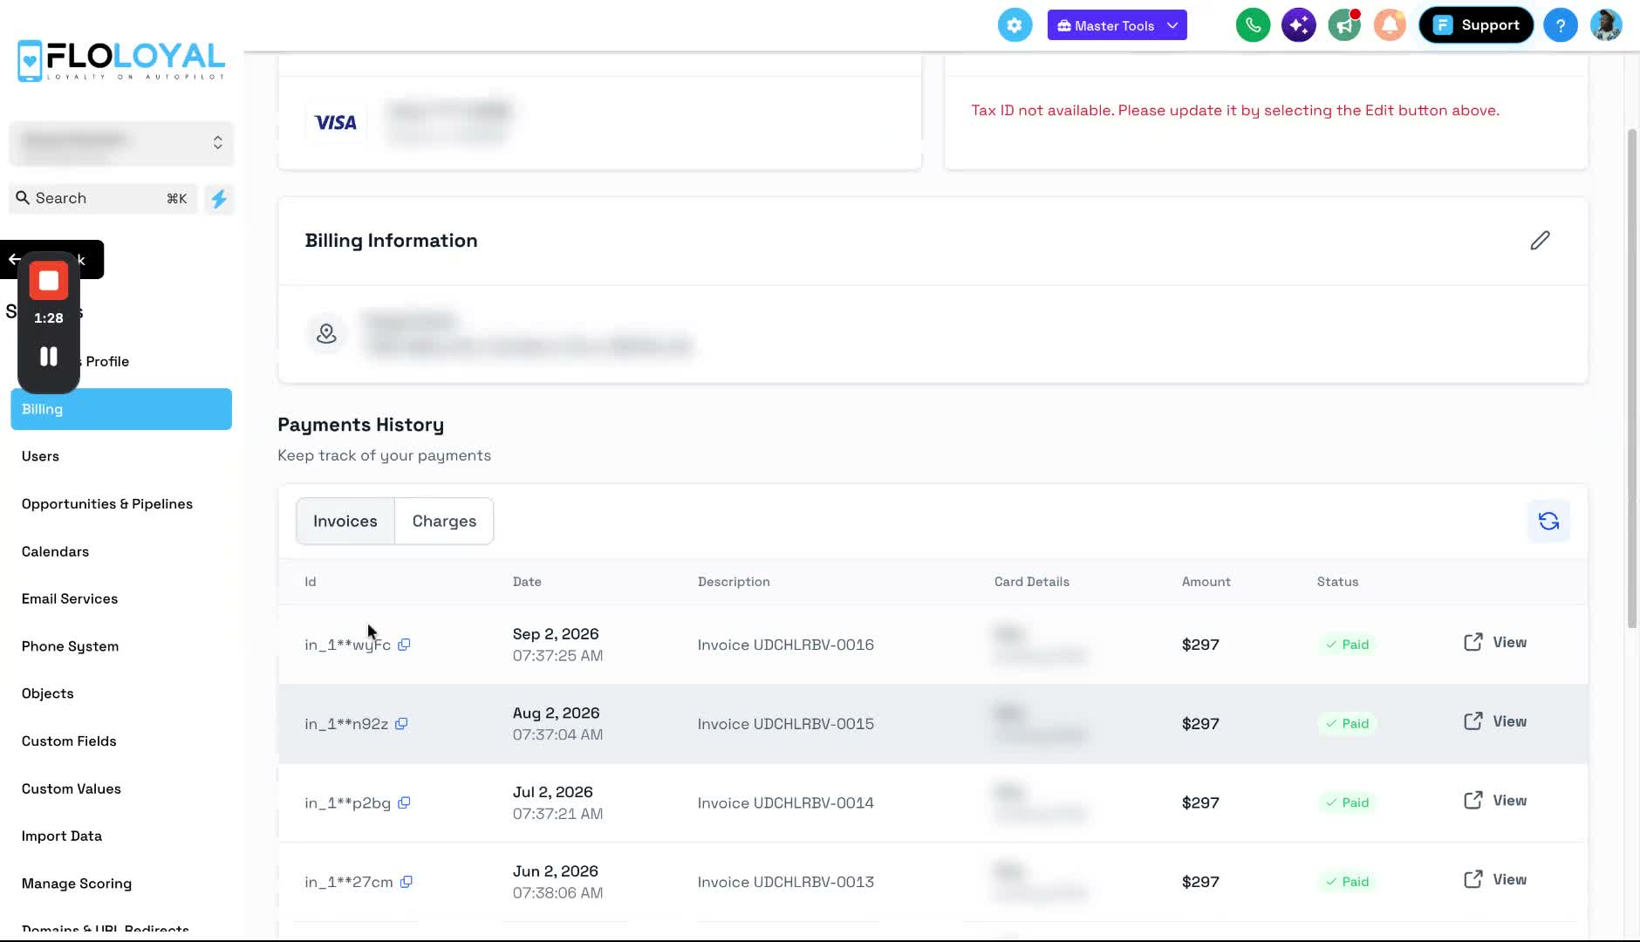Click the lightning bolt quick actions icon

[x=219, y=199]
